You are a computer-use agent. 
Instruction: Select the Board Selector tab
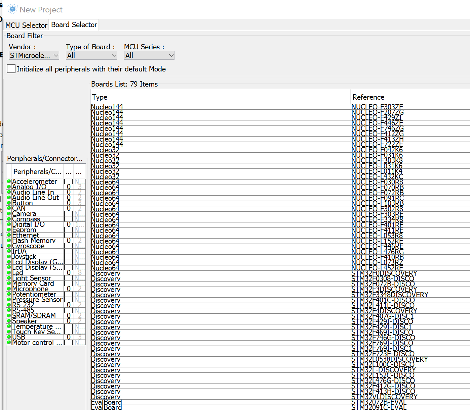click(x=74, y=25)
